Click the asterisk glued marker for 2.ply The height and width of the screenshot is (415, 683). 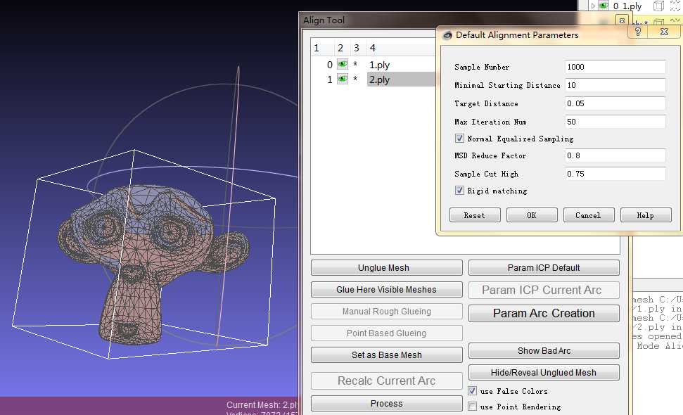pos(355,79)
